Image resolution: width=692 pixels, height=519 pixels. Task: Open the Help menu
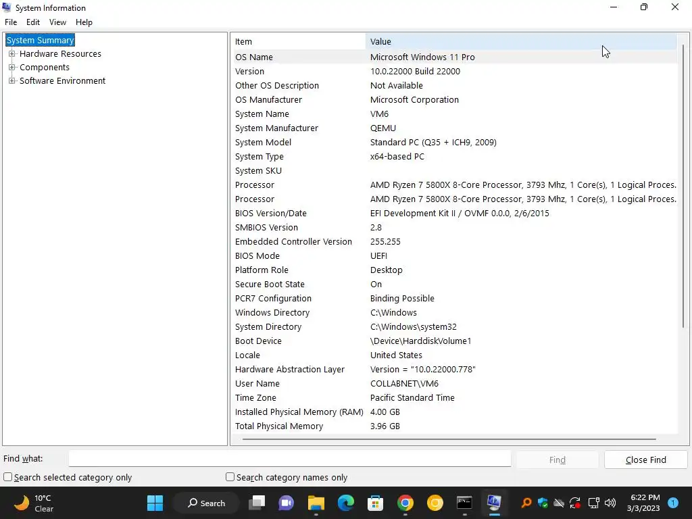coord(84,22)
